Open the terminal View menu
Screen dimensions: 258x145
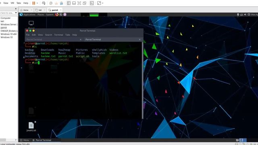(x=40, y=35)
